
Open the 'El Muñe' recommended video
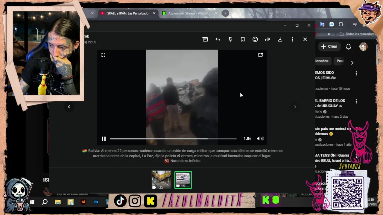tap(325, 75)
